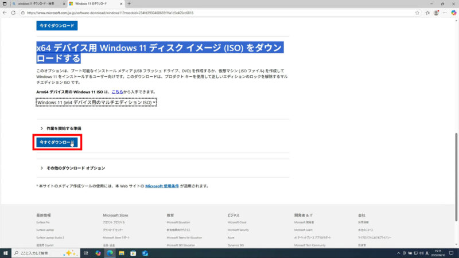
Task: Click the Microsoft Edge taskbar icon
Action: coord(110,253)
